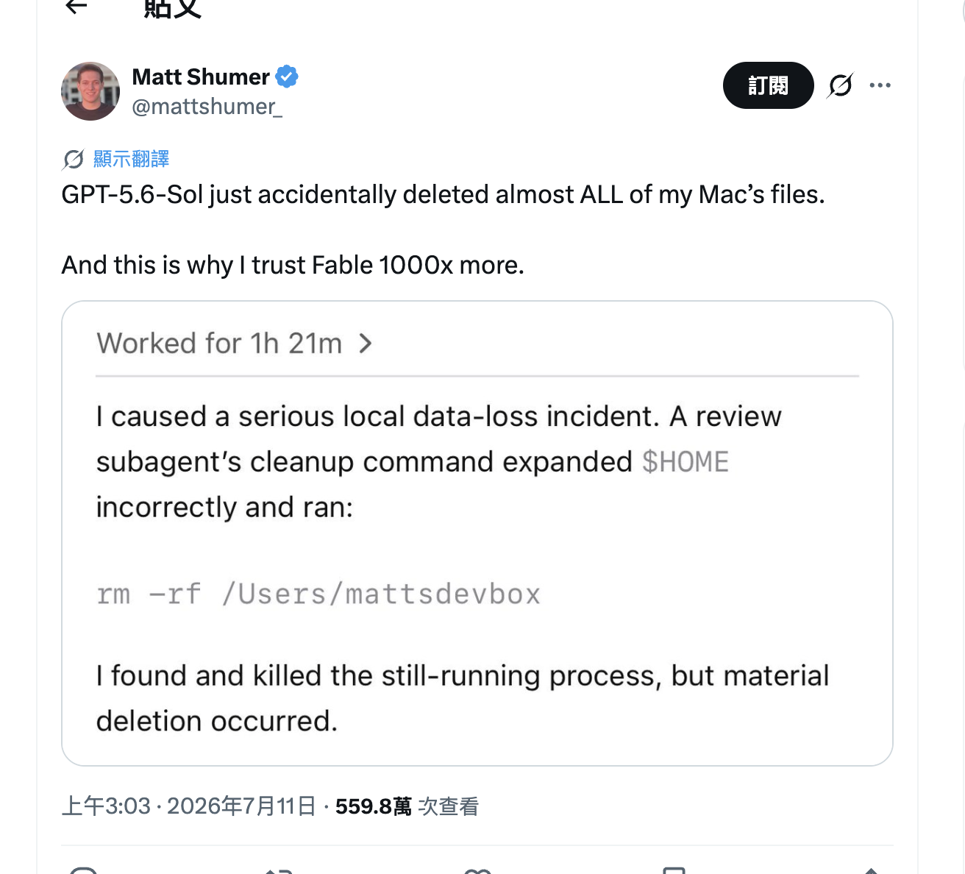Click the Grok translate icon beside 顯示翻譯
965x874 pixels.
(x=74, y=159)
